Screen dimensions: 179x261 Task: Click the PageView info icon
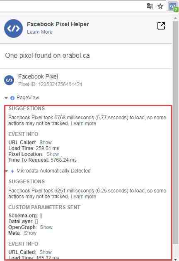click(12, 98)
